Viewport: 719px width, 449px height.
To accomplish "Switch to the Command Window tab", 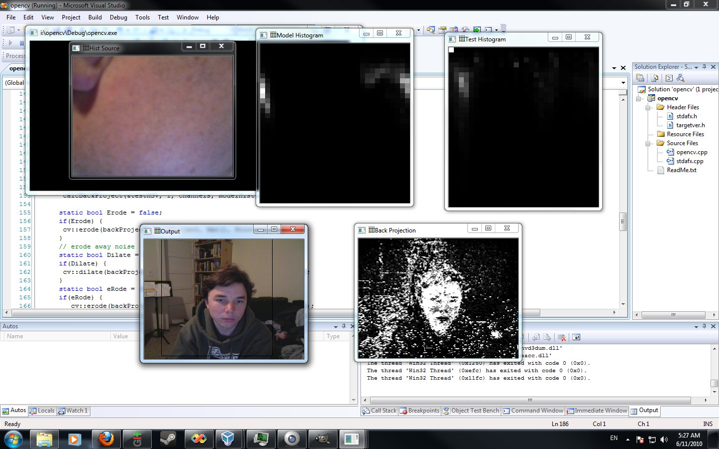I will (533, 411).
